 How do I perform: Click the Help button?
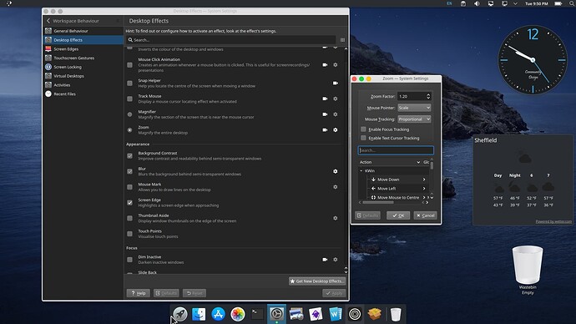pos(138,293)
